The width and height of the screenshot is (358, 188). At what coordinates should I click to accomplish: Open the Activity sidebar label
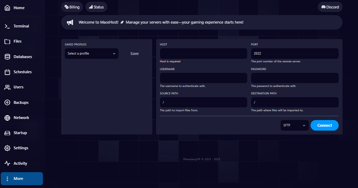(20, 163)
